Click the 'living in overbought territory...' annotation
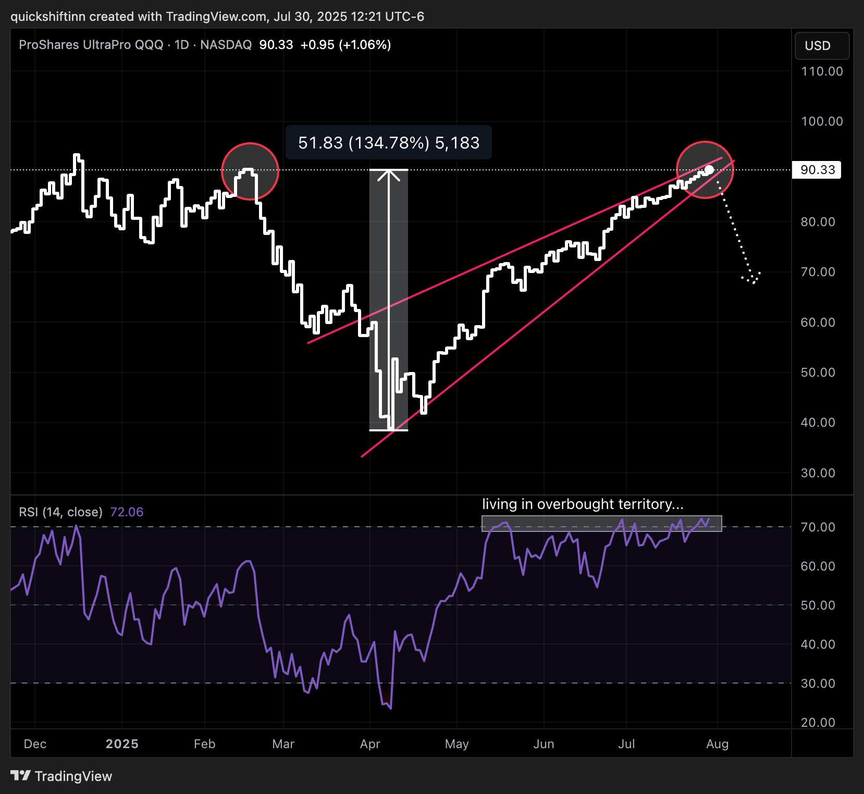Viewport: 864px width, 794px height. (x=583, y=504)
